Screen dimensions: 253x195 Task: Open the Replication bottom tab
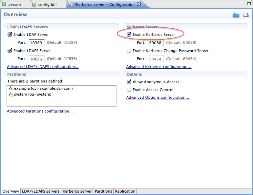(125, 191)
